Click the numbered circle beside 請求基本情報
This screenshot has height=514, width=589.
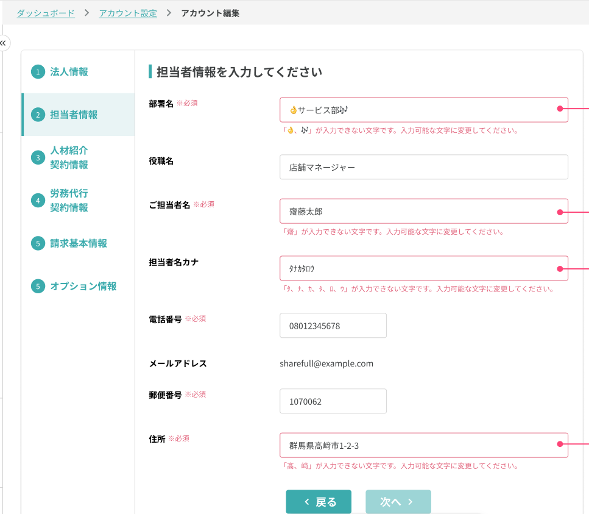pos(38,243)
